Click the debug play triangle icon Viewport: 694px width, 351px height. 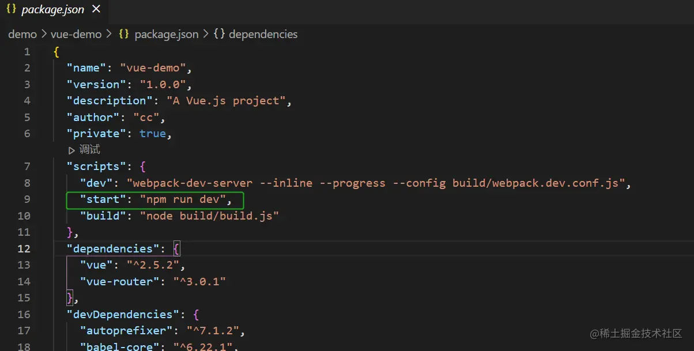tap(71, 150)
